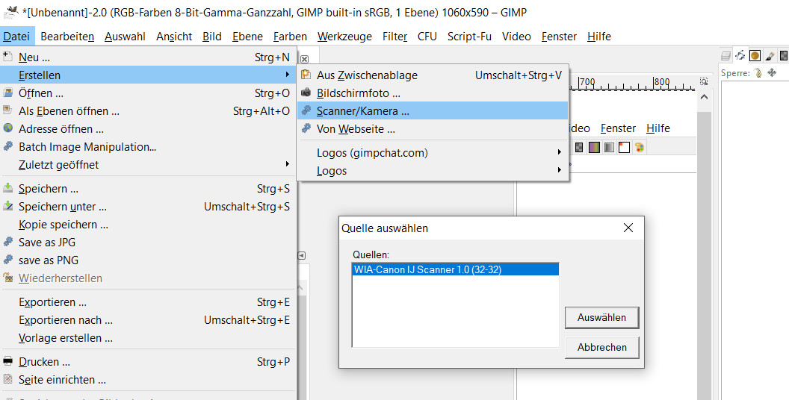Choose Bildschirmfoto camera entry
789x400 pixels.
point(358,93)
